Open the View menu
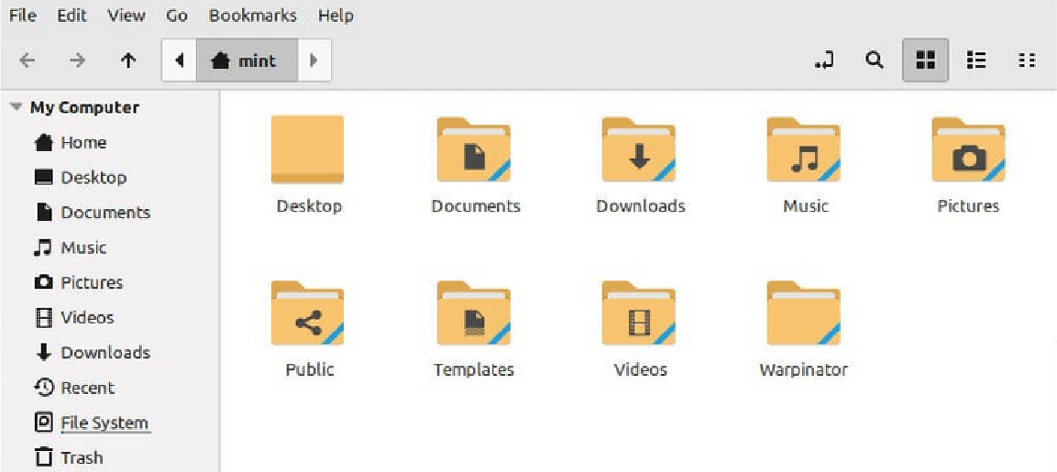Image resolution: width=1057 pixels, height=472 pixels. [x=126, y=16]
